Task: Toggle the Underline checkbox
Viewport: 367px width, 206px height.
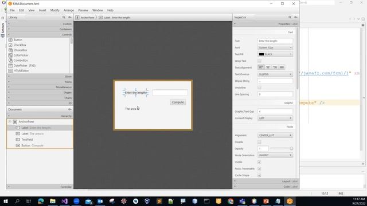Action: coord(259,88)
